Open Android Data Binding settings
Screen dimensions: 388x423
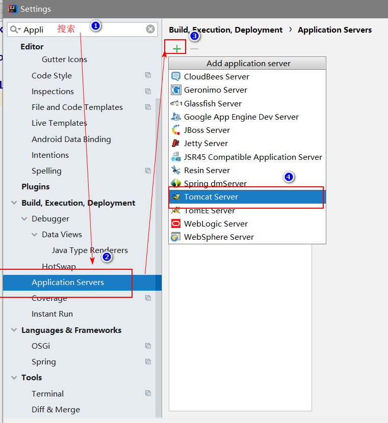coord(71,139)
